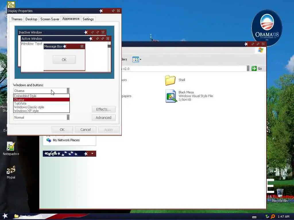The image size is (294, 220).
Task: Choose Windows Classic style option
Action: [x=41, y=107]
